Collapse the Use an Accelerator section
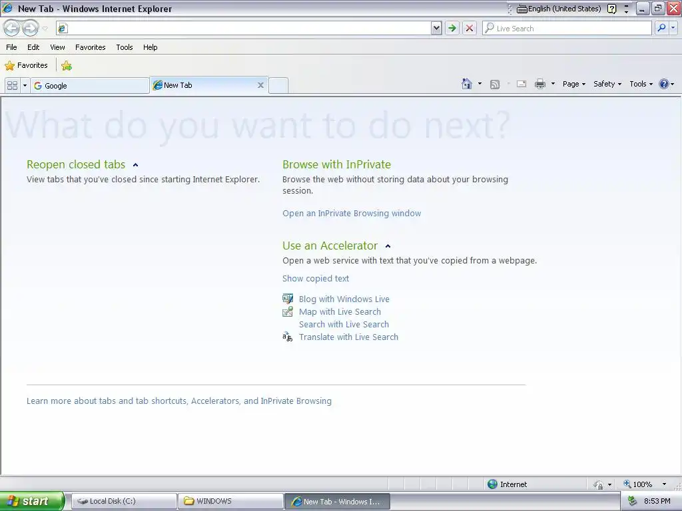 (388, 246)
